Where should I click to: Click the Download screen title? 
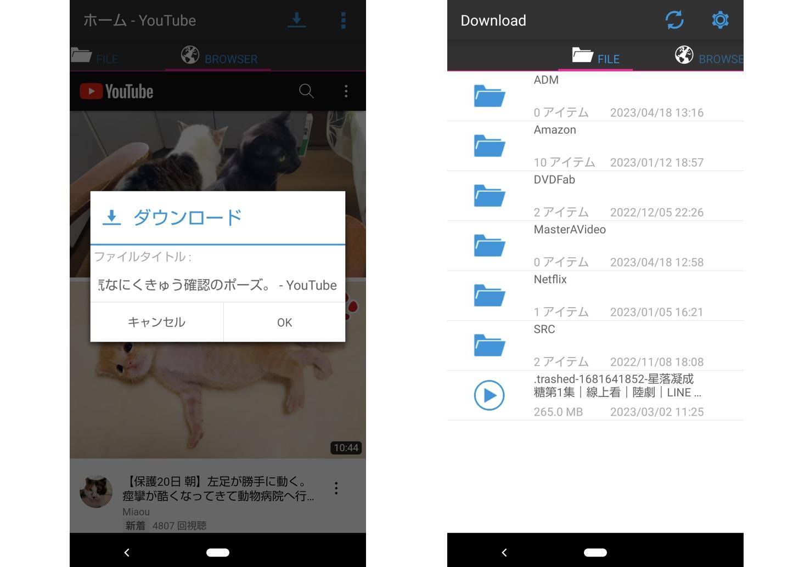click(493, 20)
